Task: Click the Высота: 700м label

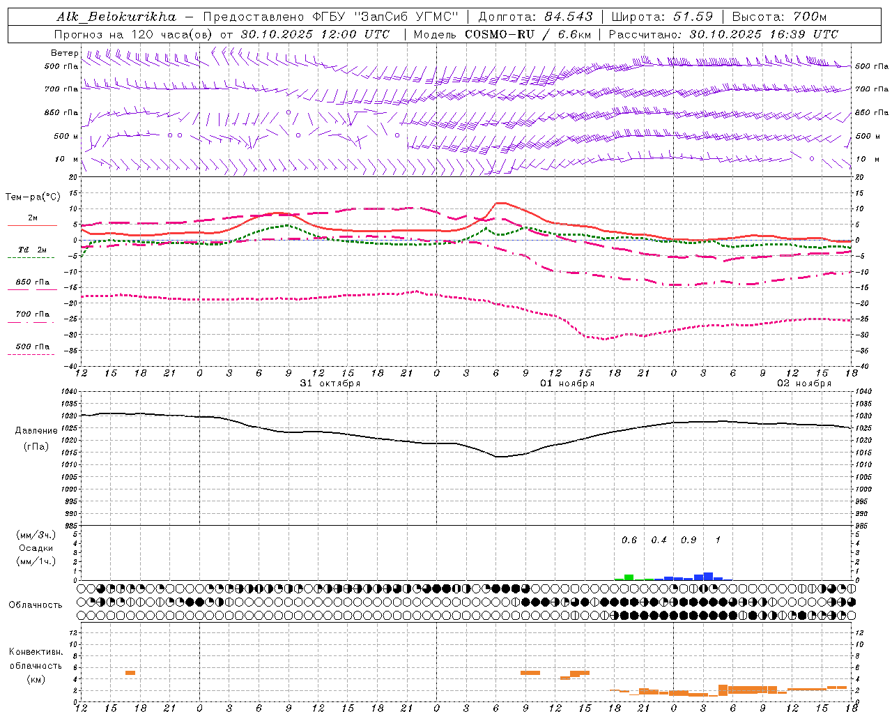Action: pos(779,17)
